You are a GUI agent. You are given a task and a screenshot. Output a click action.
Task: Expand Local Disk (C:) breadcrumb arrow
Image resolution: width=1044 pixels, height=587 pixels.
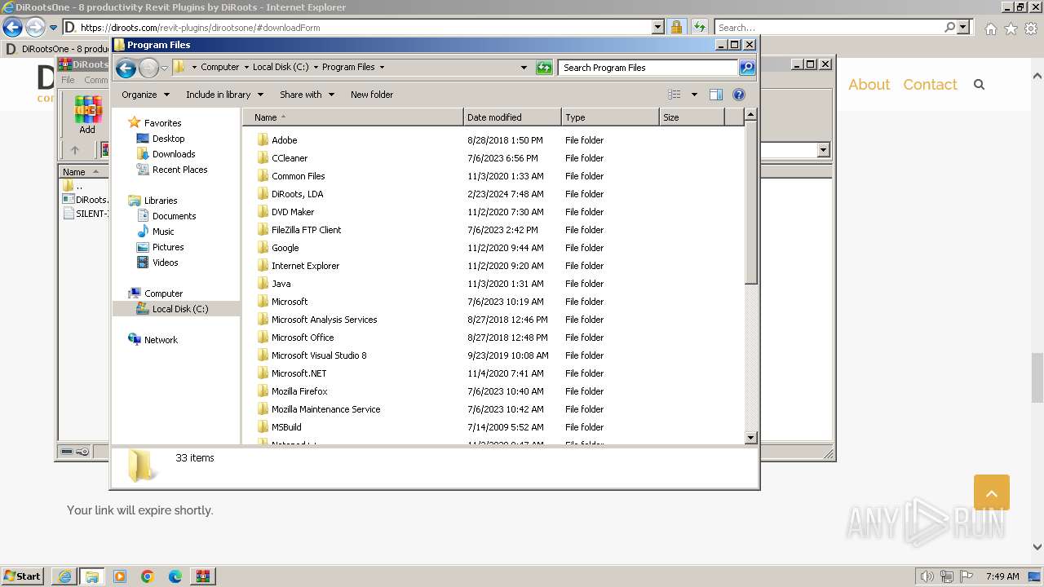point(316,68)
